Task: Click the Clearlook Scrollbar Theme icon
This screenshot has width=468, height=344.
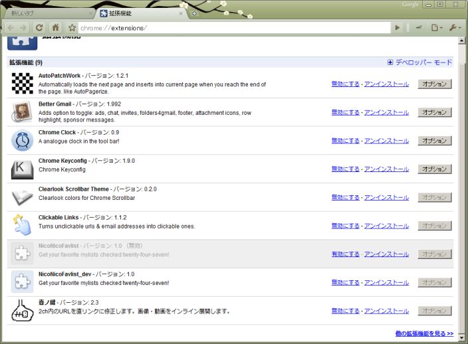Action: pos(23,197)
